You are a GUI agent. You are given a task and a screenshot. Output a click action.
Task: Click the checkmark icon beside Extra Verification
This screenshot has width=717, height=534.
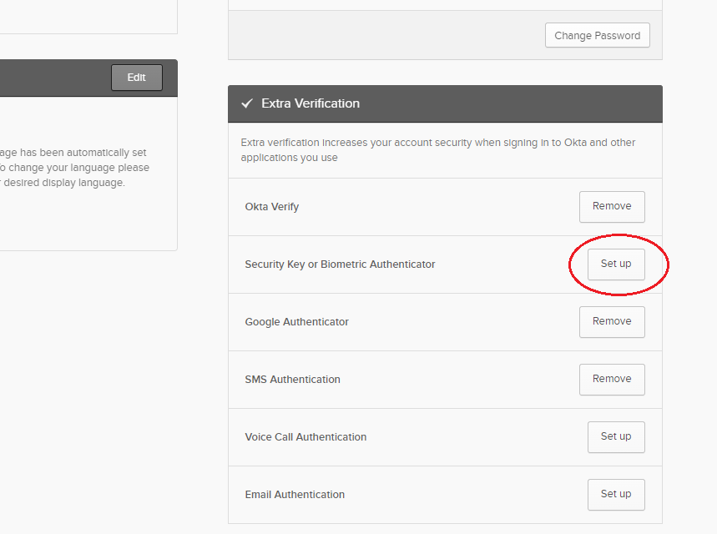pyautogui.click(x=246, y=103)
